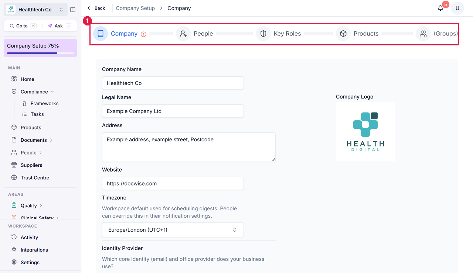Expand the Clinical Safety chevron
Screen dimensions: 473x273
58,218
